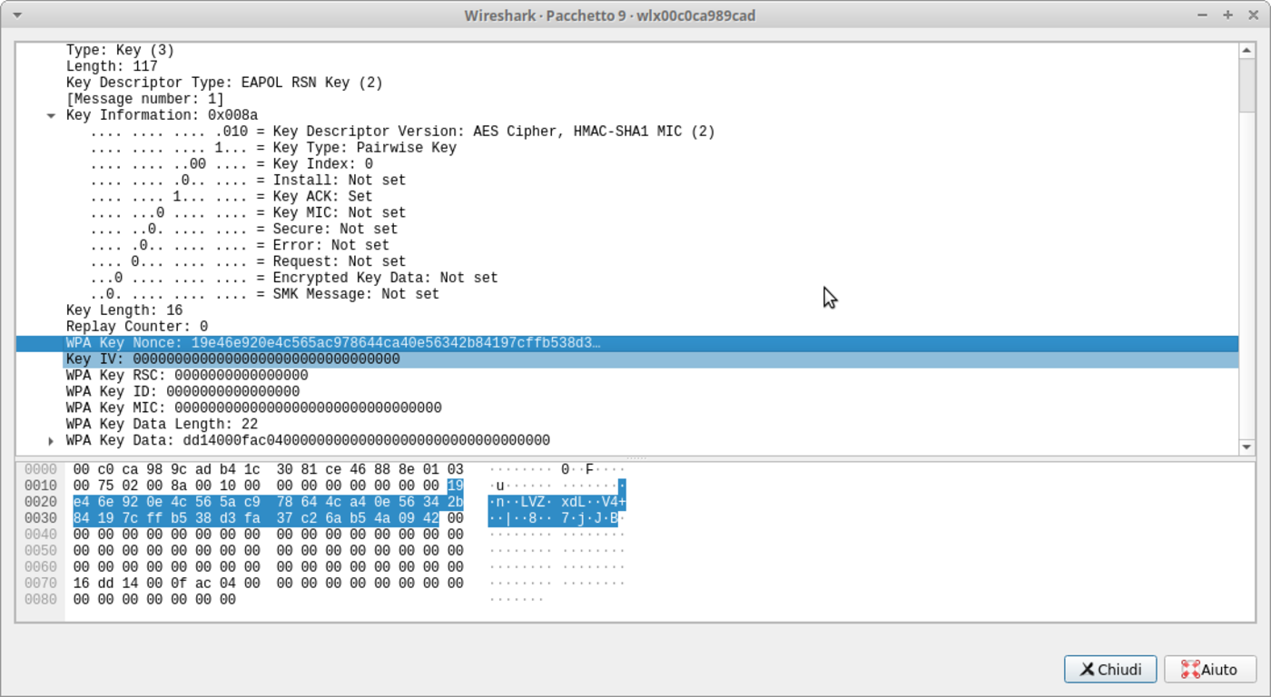Click the first byte at offset 0000
1271x697 pixels.
tap(80, 469)
